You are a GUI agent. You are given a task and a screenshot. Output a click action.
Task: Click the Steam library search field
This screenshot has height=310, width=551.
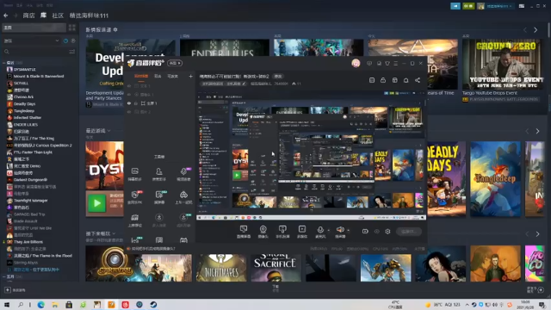[37, 52]
